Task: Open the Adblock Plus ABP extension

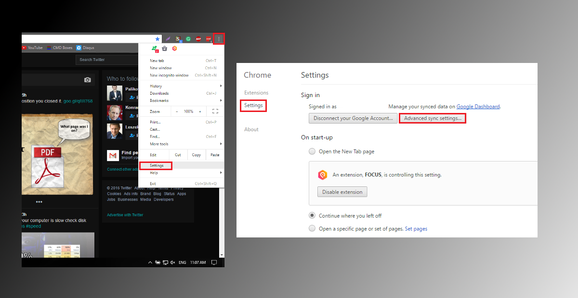Action: point(198,39)
